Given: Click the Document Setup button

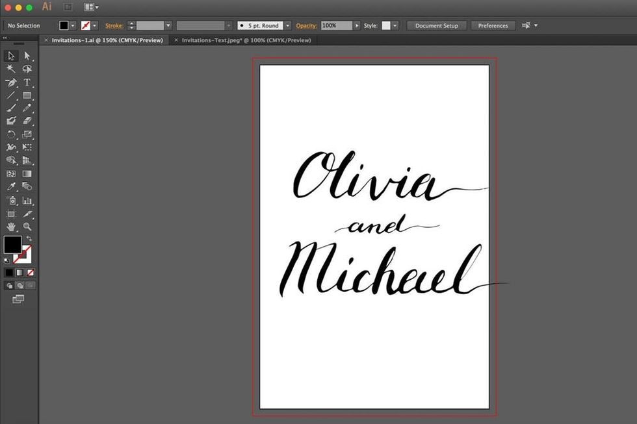Looking at the screenshot, I should 436,25.
